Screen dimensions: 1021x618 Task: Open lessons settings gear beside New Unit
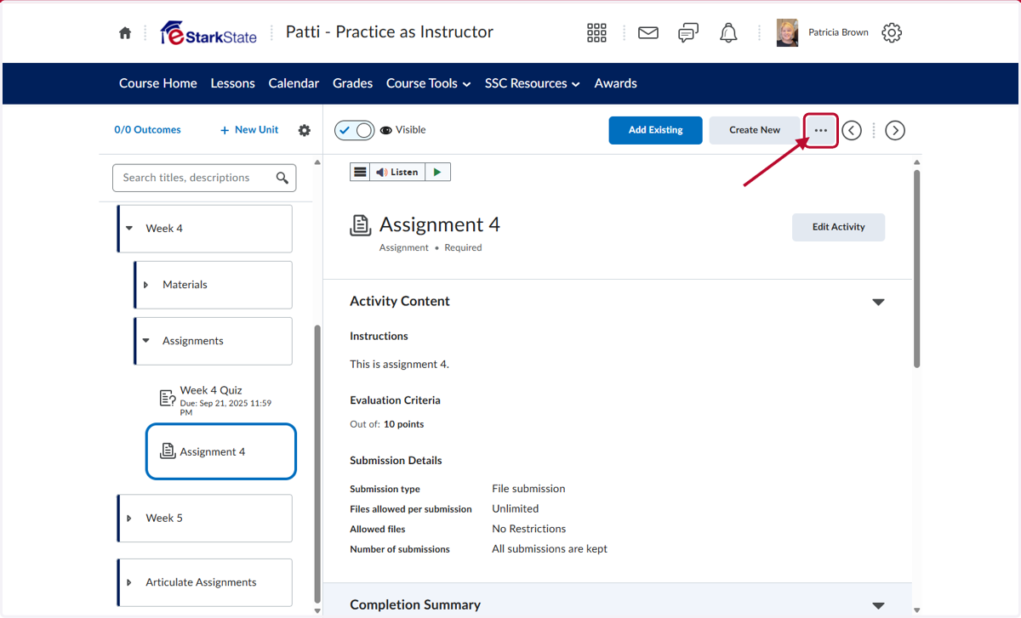pyautogui.click(x=305, y=130)
